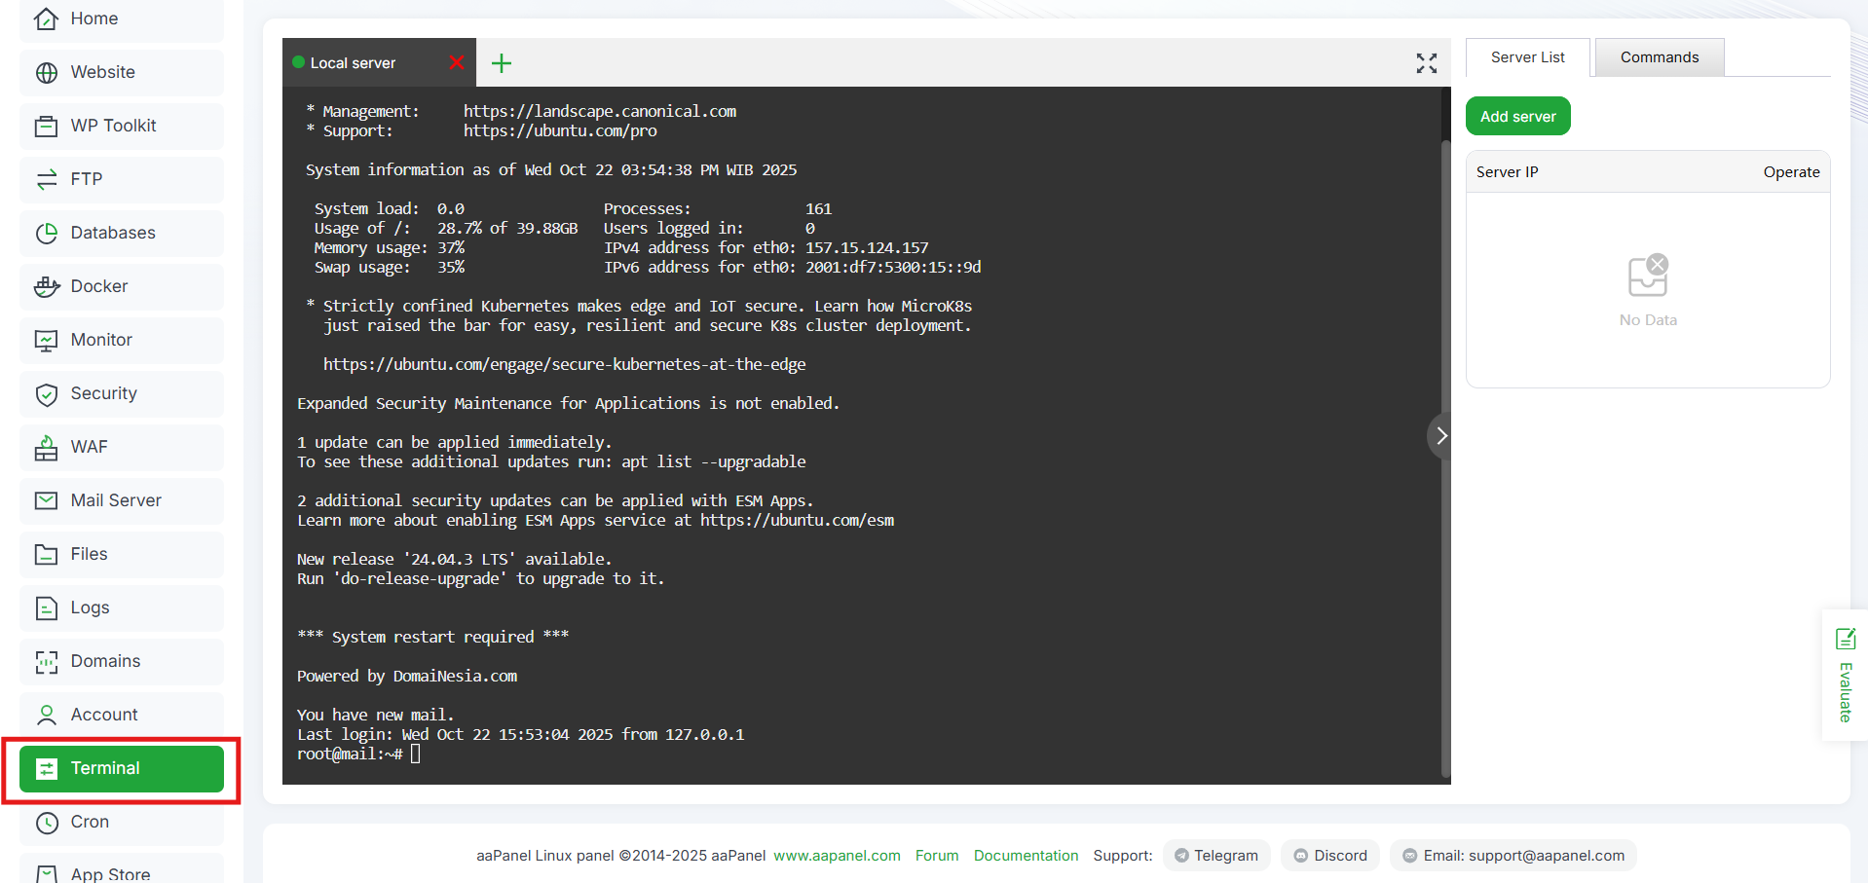Click the WP Toolkit icon

click(x=46, y=126)
